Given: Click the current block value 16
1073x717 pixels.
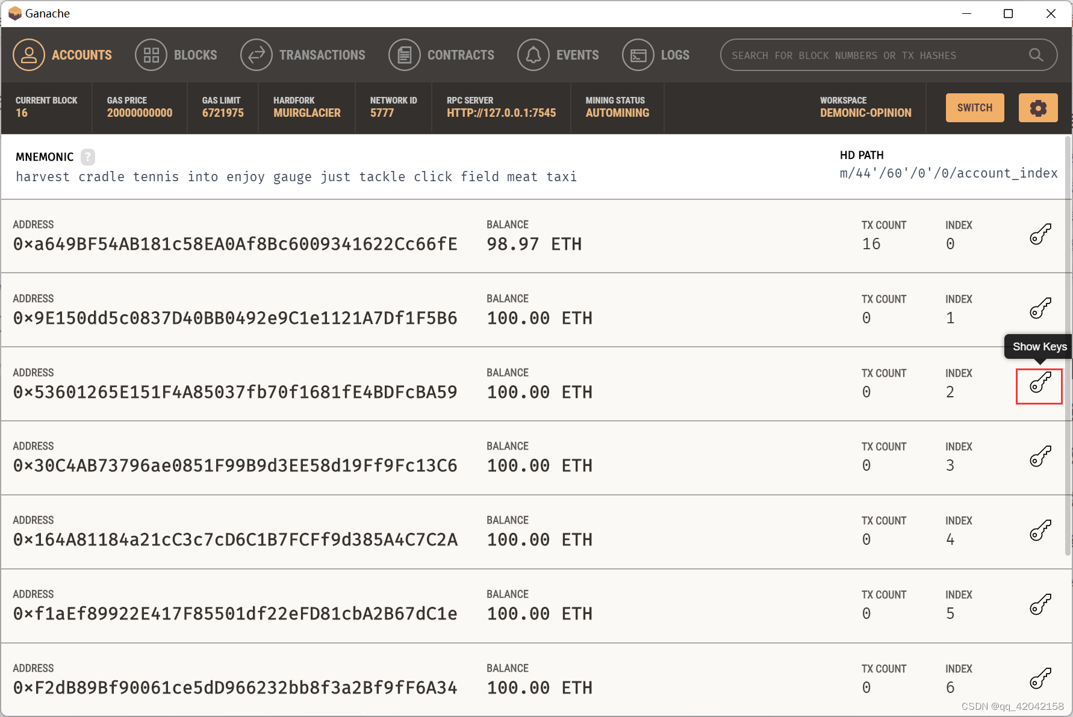Looking at the screenshot, I should 22,113.
